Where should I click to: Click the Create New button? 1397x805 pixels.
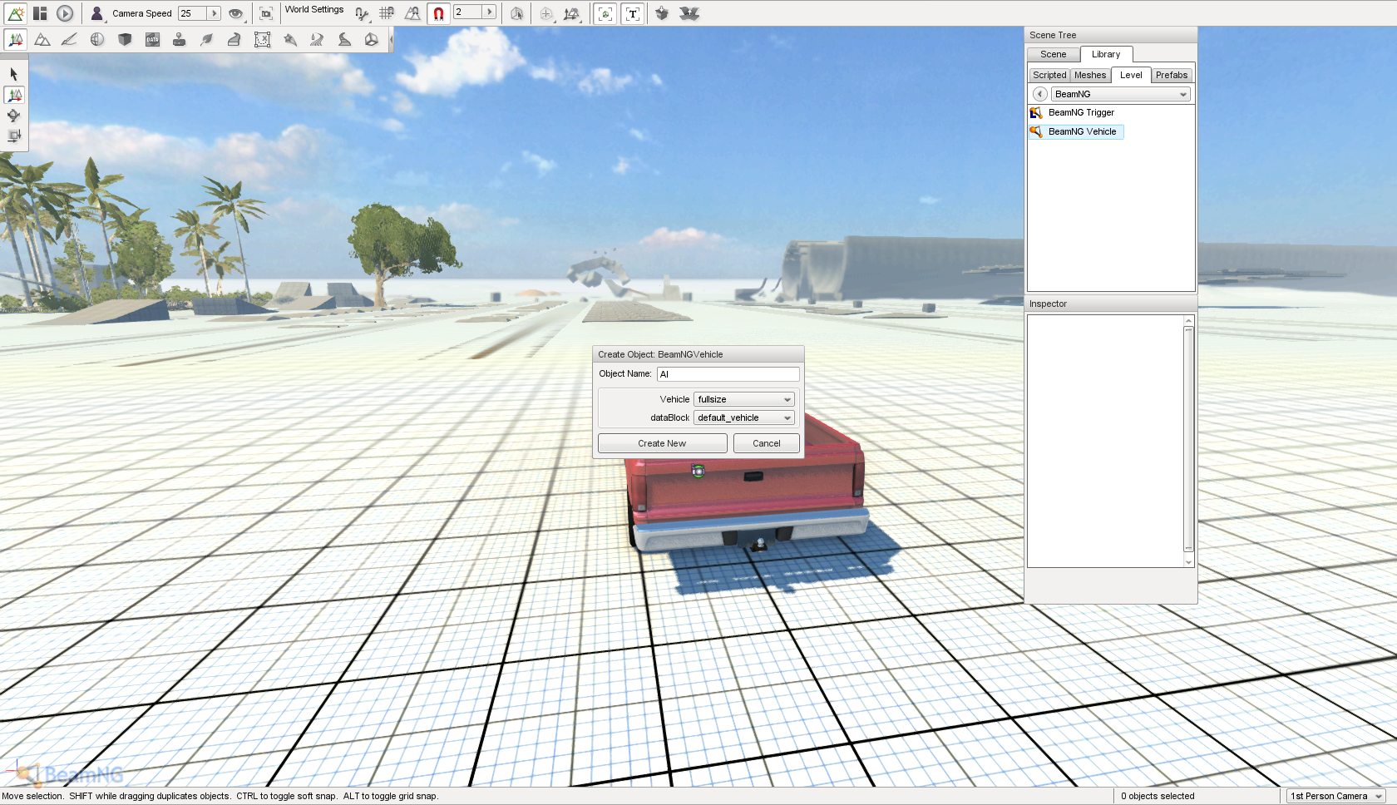coord(662,443)
